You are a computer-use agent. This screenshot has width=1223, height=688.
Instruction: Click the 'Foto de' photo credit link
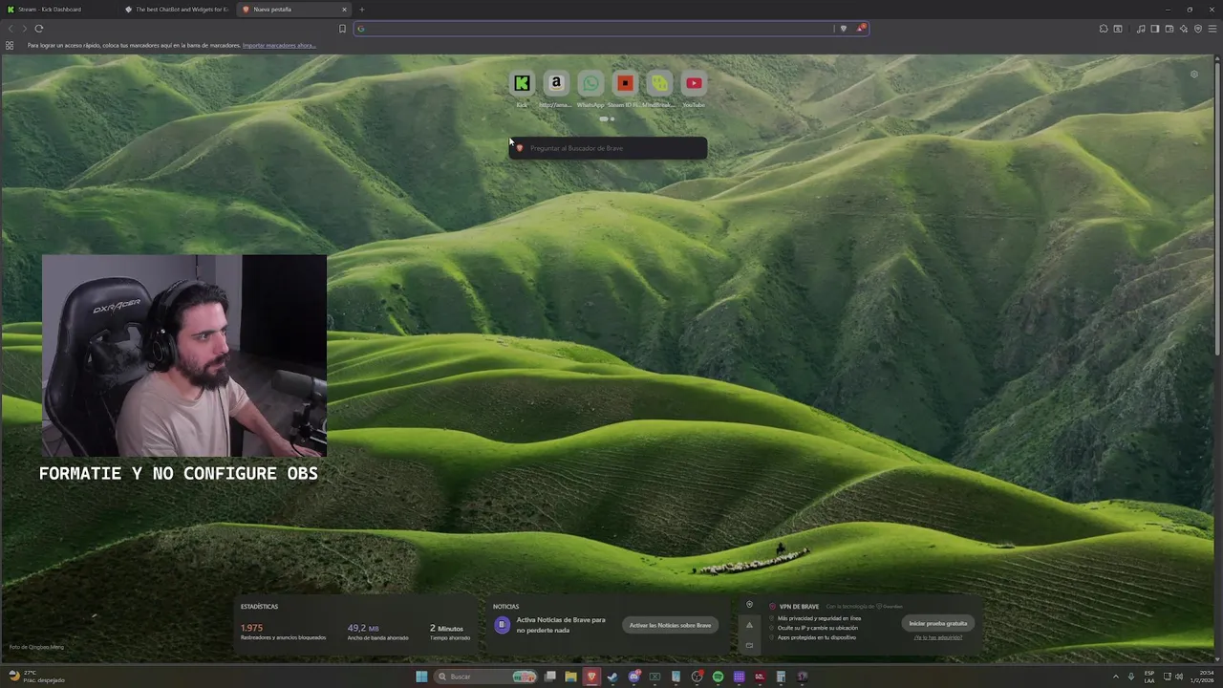pos(36,647)
